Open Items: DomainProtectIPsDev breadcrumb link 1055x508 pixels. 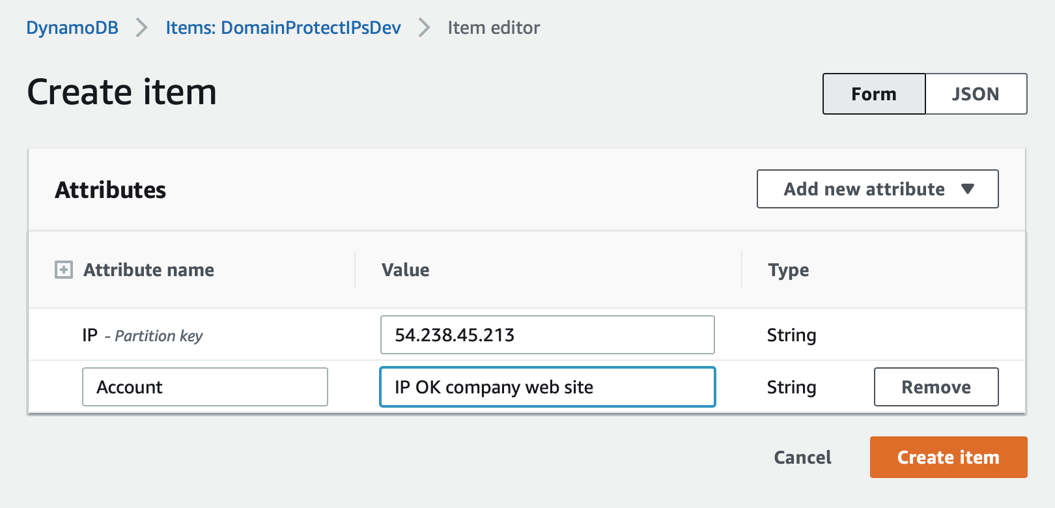[283, 28]
